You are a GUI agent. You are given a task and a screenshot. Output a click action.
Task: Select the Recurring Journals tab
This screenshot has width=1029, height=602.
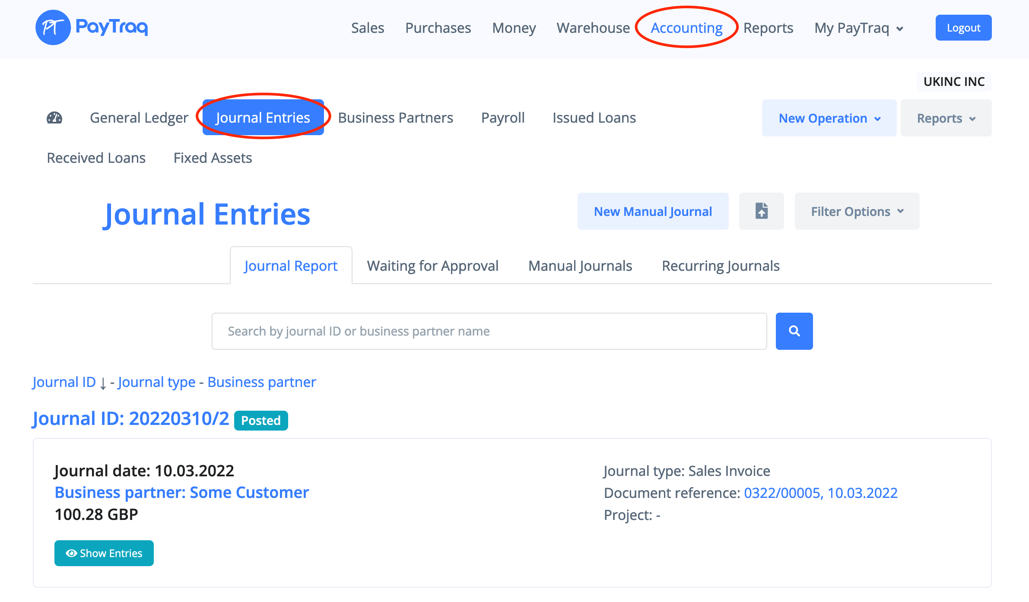tap(720, 266)
